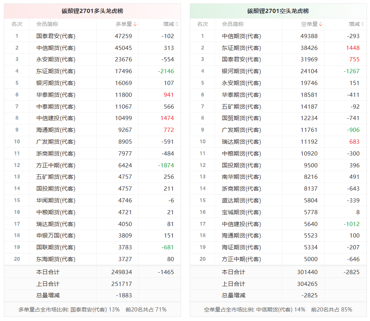Click the 多单量 column header
Image resolution: width=370 pixels, height=321 pixels.
124,24
